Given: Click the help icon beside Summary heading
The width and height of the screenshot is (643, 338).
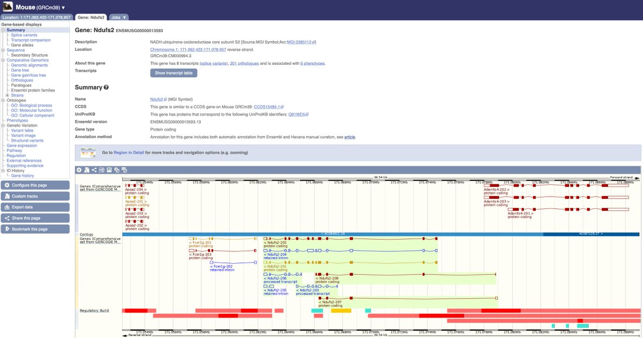Looking at the screenshot, I should click(106, 87).
